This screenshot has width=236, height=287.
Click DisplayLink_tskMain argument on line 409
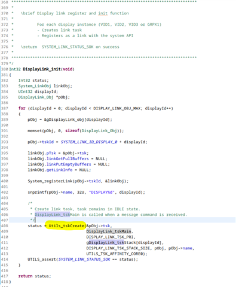[109, 231]
